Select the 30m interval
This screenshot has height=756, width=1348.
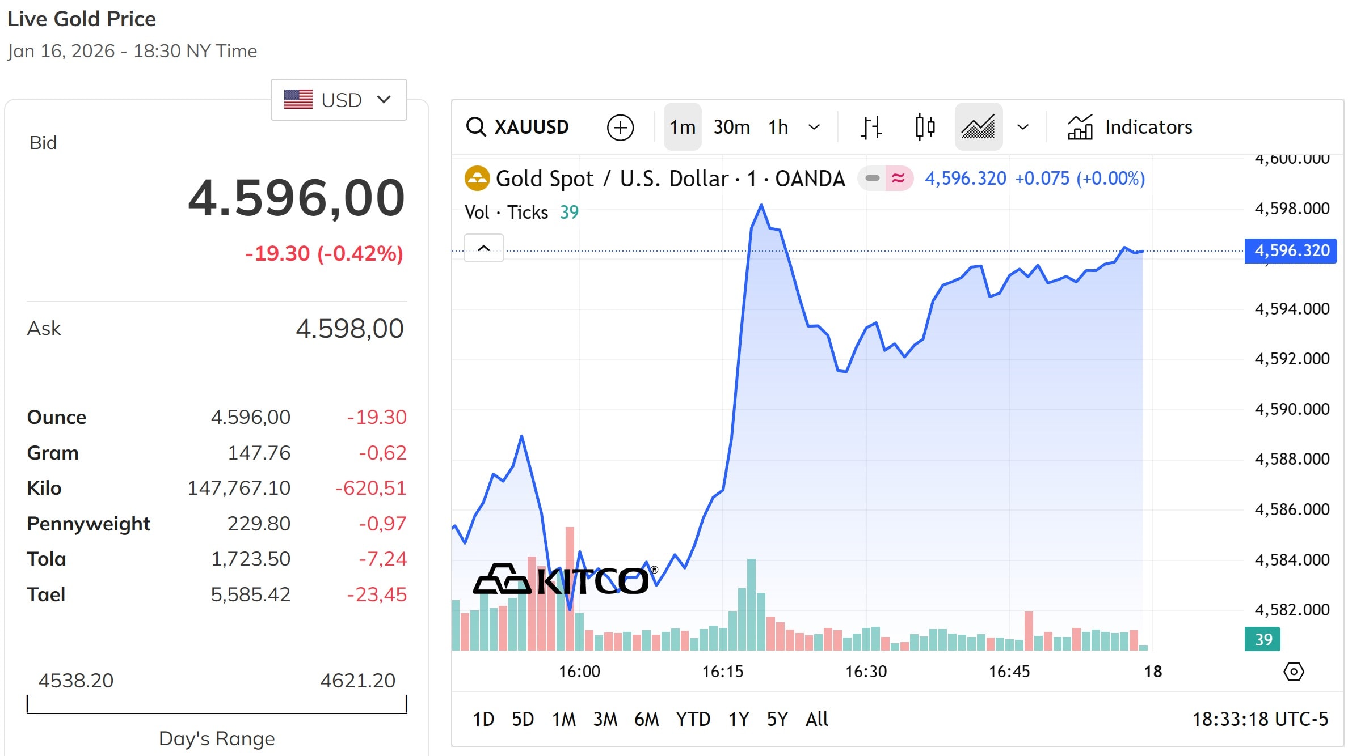tap(731, 127)
